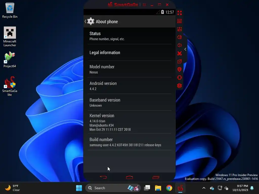Open SmartGaGa settings gear in sidebar
259x194 pixels.
[179, 86]
